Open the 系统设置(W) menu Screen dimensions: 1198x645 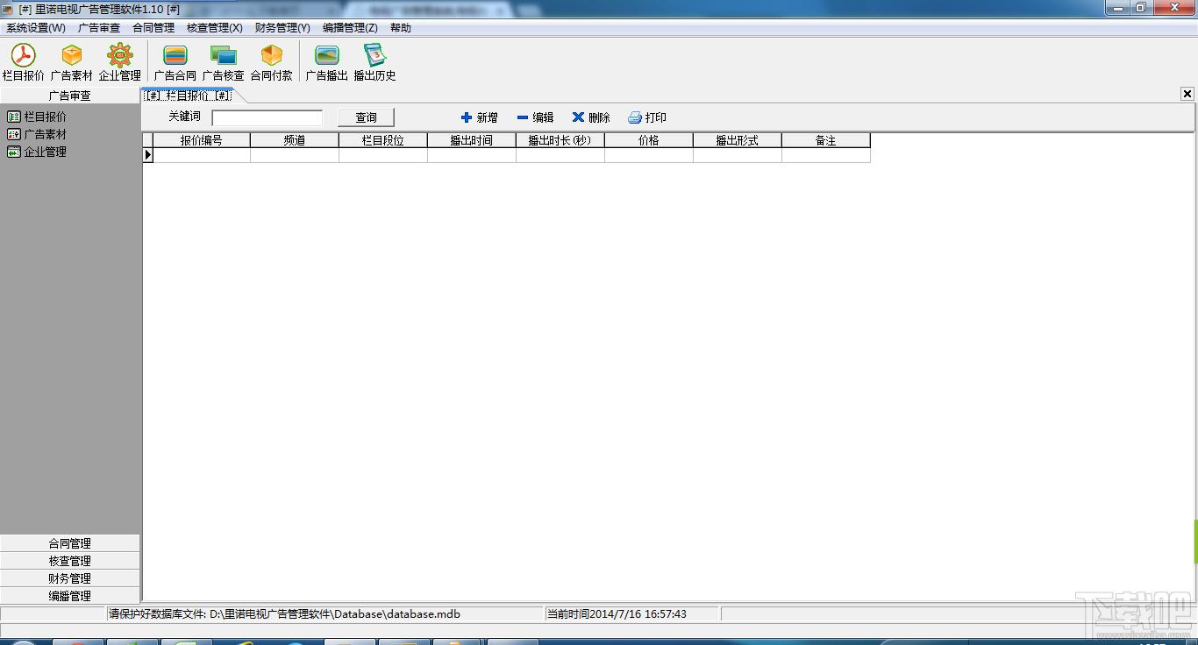pyautogui.click(x=36, y=28)
